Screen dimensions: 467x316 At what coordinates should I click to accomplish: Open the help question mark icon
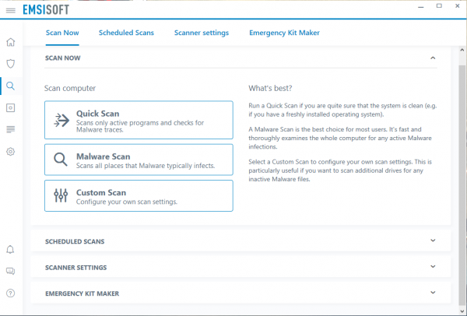[10, 293]
